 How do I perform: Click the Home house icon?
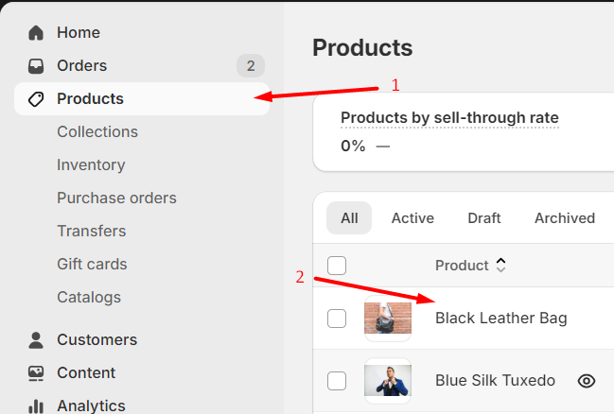point(36,33)
